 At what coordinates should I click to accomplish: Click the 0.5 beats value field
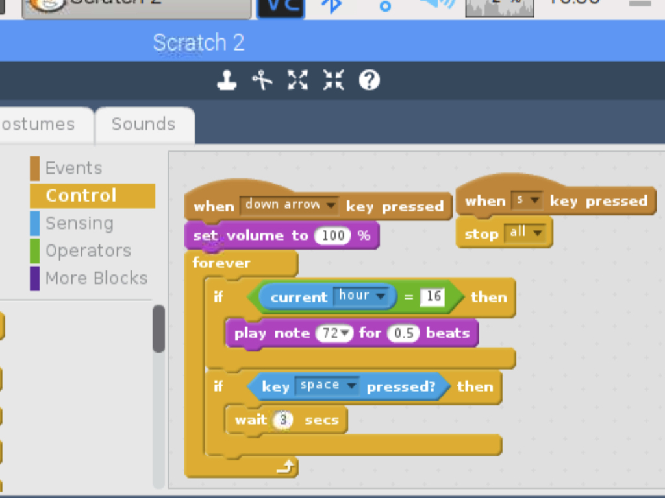click(403, 333)
